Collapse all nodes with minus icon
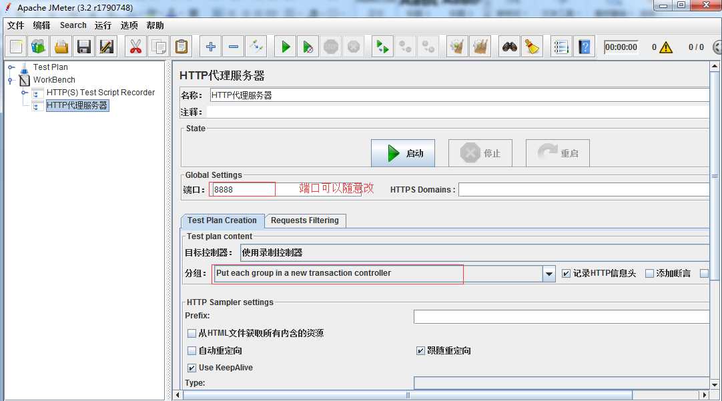 [234, 47]
